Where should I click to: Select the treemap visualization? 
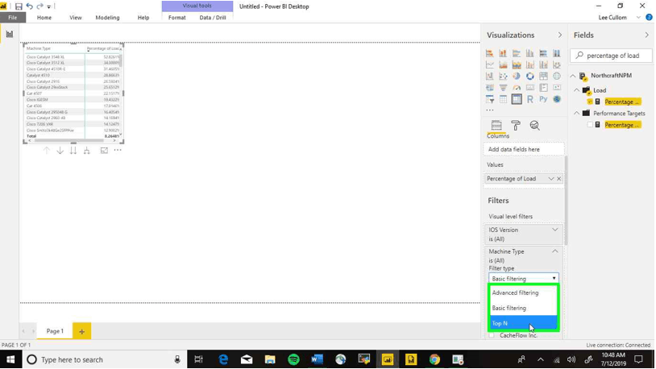pos(543,77)
